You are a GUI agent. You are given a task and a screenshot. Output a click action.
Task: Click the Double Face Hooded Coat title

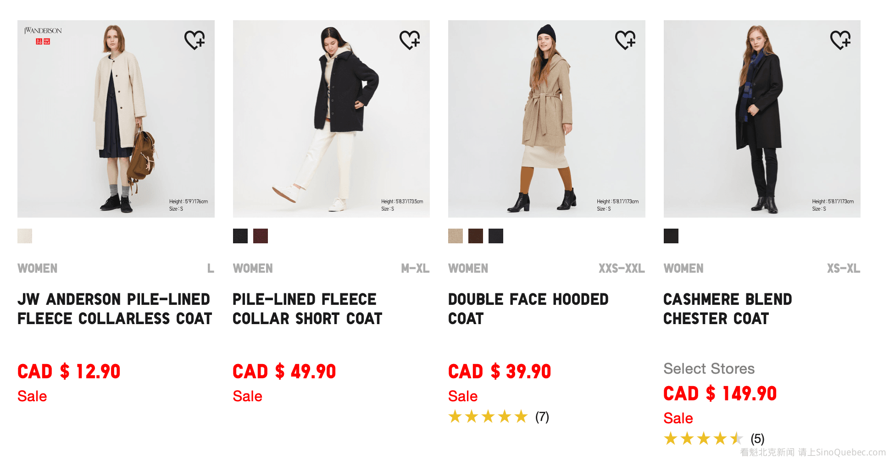[x=528, y=309]
